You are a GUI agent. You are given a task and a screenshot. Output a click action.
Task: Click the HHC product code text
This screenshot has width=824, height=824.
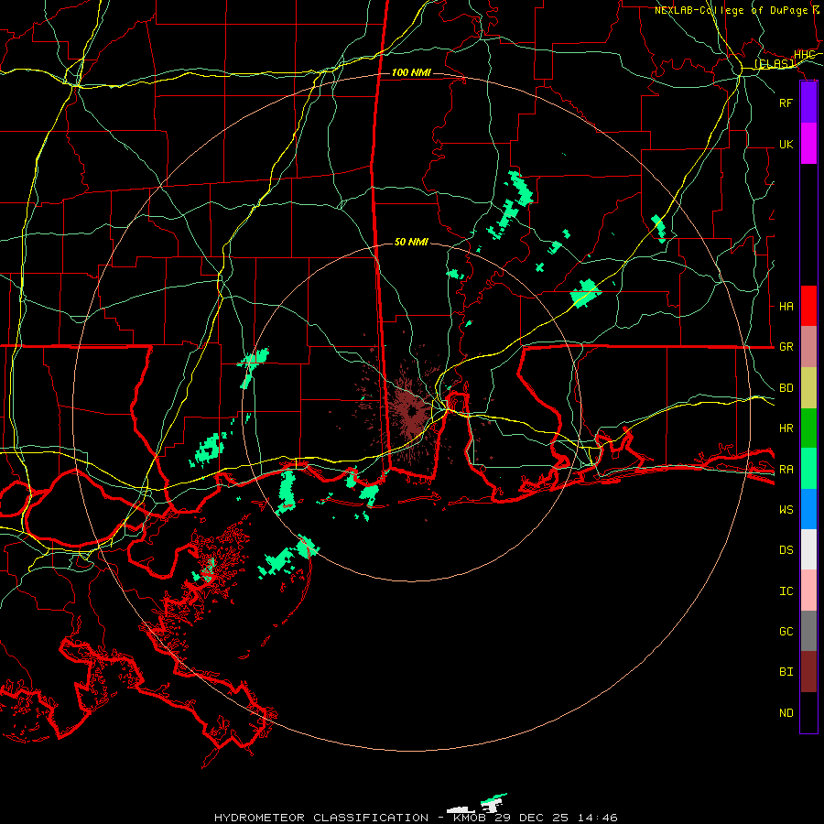click(x=805, y=55)
